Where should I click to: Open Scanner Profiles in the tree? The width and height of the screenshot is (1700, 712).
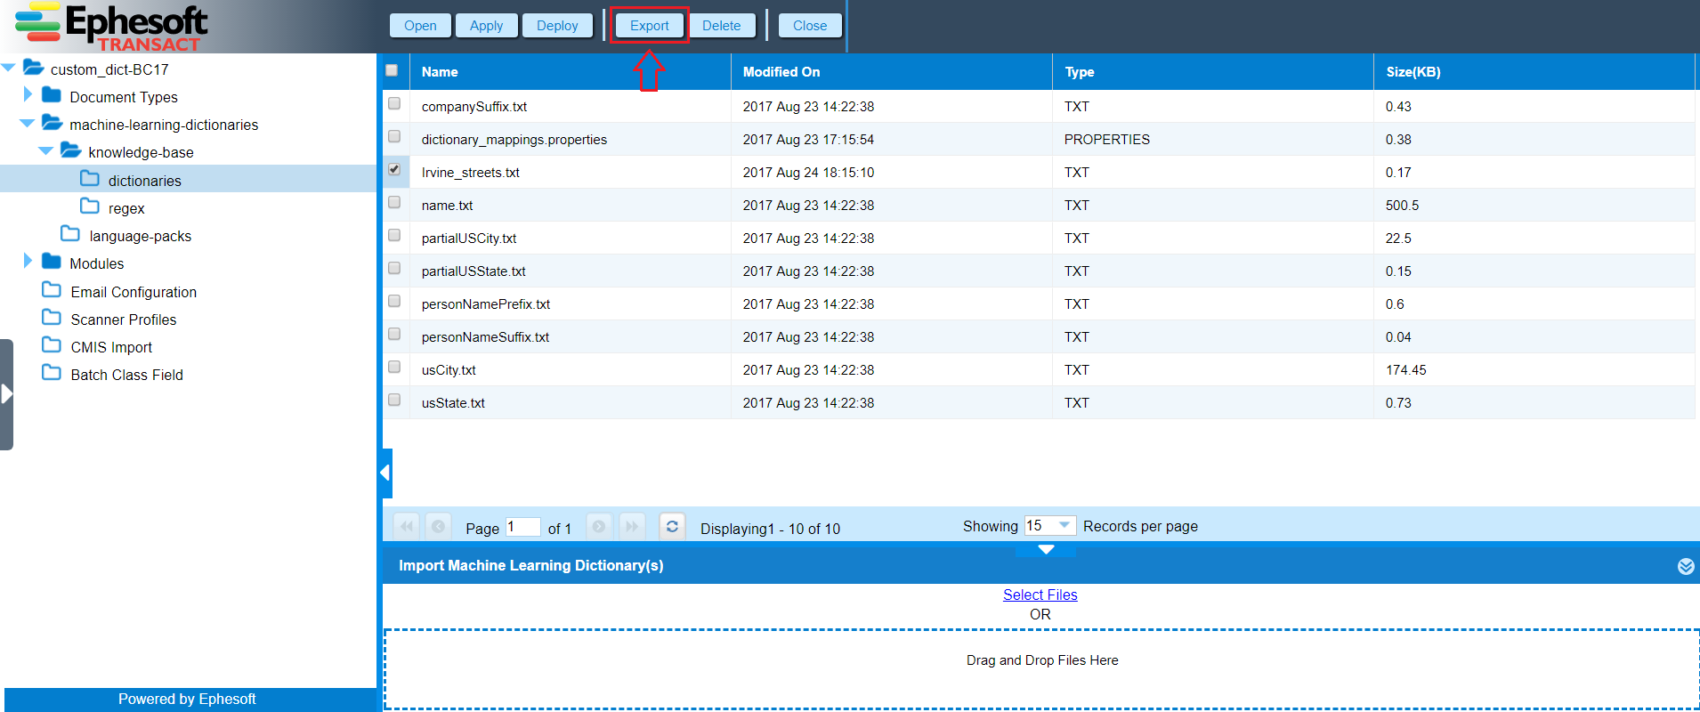click(x=123, y=320)
